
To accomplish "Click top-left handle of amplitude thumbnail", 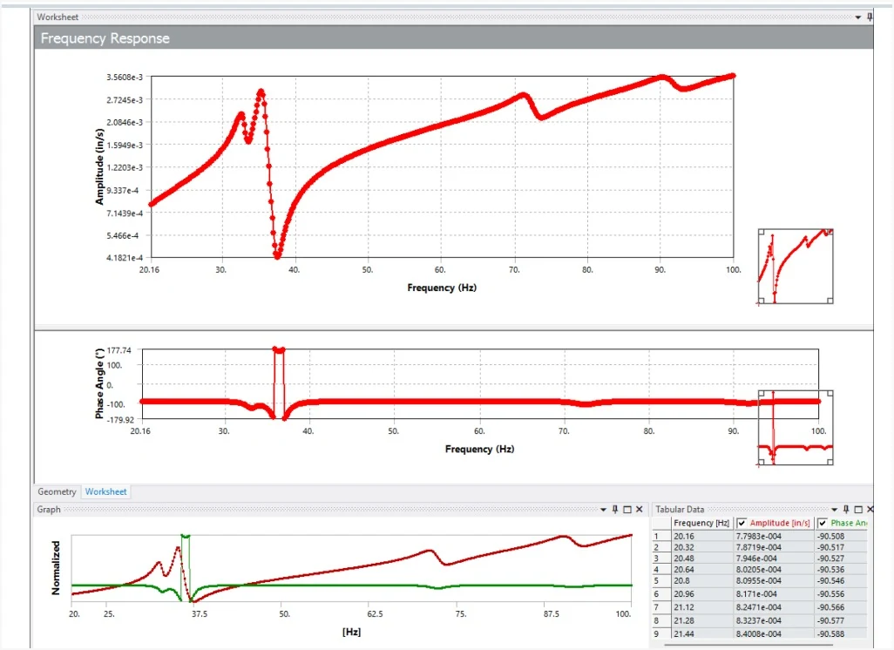I will 762,232.
